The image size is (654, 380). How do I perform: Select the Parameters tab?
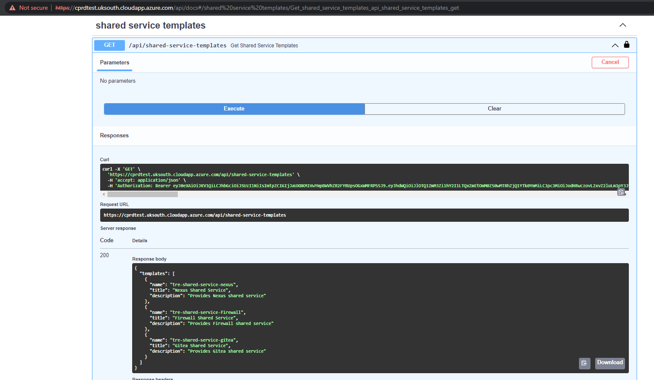click(x=114, y=62)
